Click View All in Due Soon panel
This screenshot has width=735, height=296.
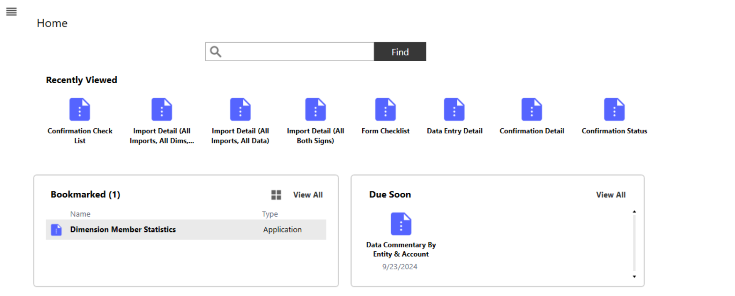click(611, 195)
